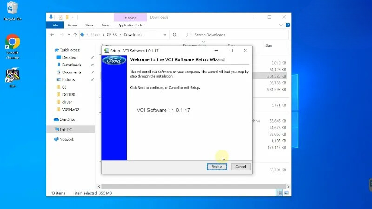Viewport: 372px width, 209px height.
Task: Open Downloads in the navigation pane
Action: 72,65
